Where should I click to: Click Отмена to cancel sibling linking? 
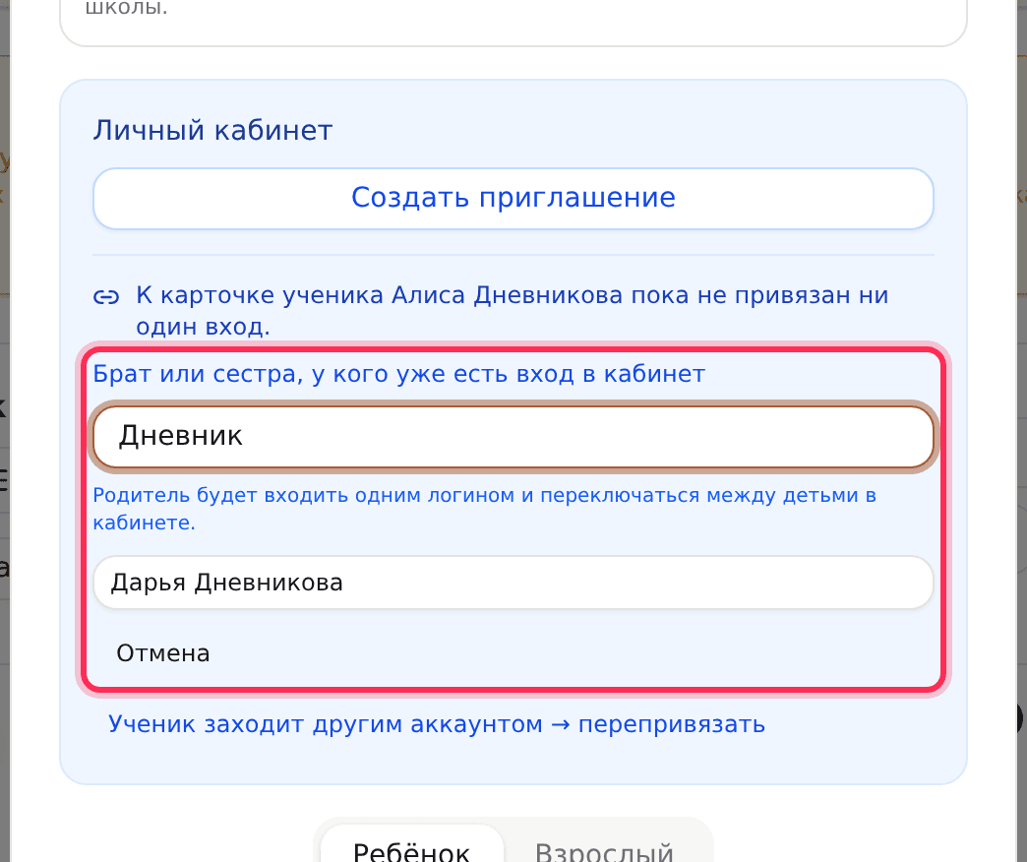click(163, 653)
